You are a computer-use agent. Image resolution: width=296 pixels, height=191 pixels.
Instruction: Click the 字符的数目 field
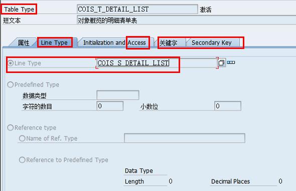[x=110, y=106]
